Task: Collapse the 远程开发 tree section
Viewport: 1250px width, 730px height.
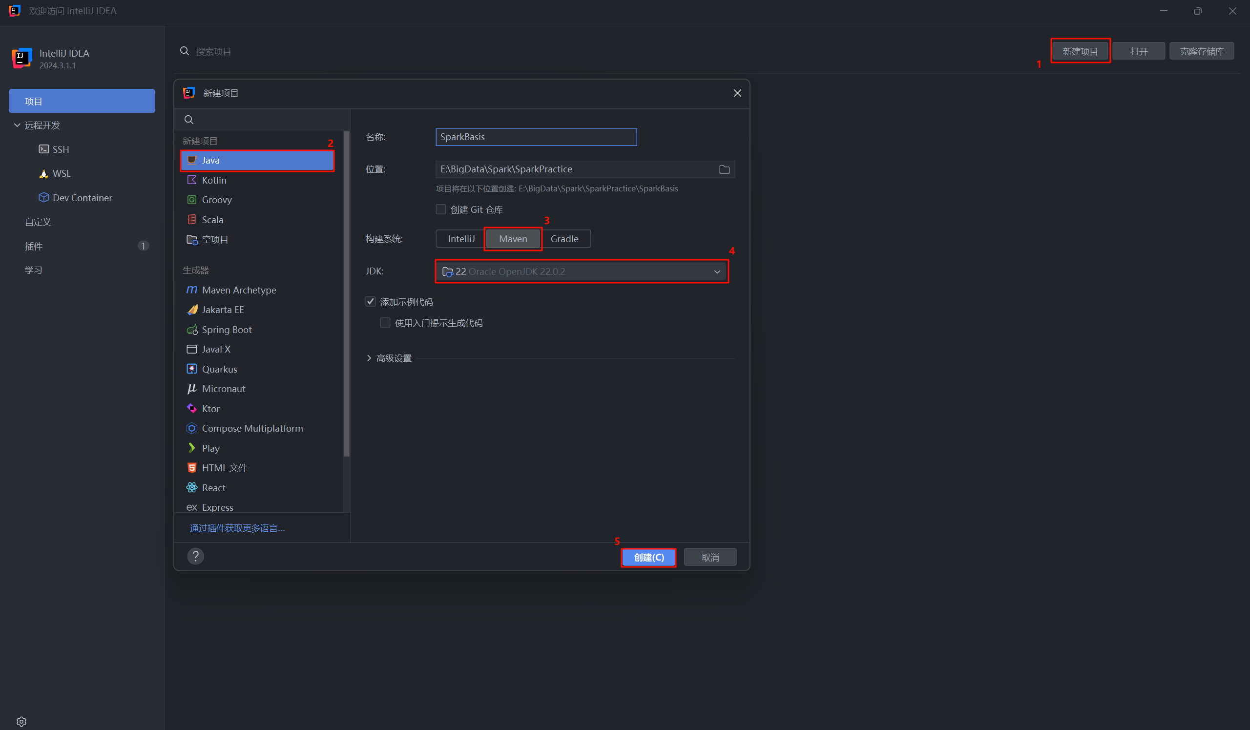Action: tap(18, 125)
